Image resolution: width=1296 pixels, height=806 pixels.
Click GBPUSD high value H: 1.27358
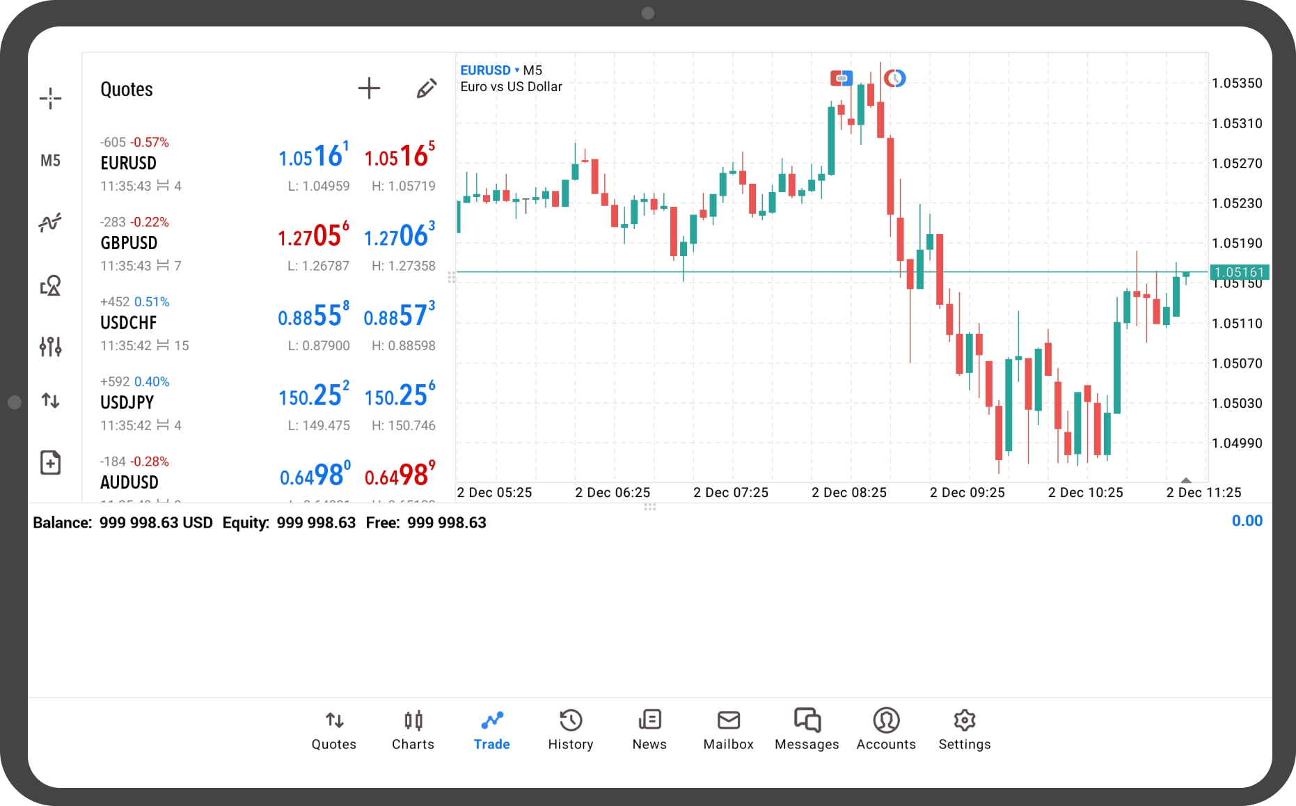404,266
